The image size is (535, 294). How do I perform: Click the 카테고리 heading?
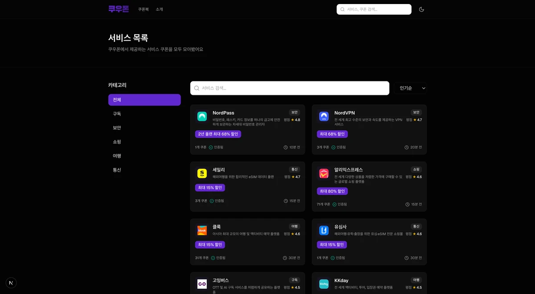(117, 85)
